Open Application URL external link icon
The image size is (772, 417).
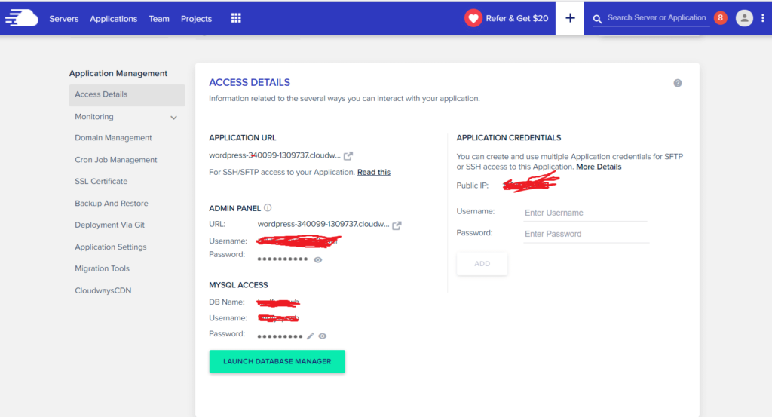tap(348, 156)
